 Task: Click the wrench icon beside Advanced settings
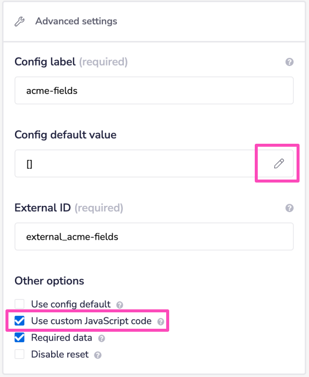19,21
